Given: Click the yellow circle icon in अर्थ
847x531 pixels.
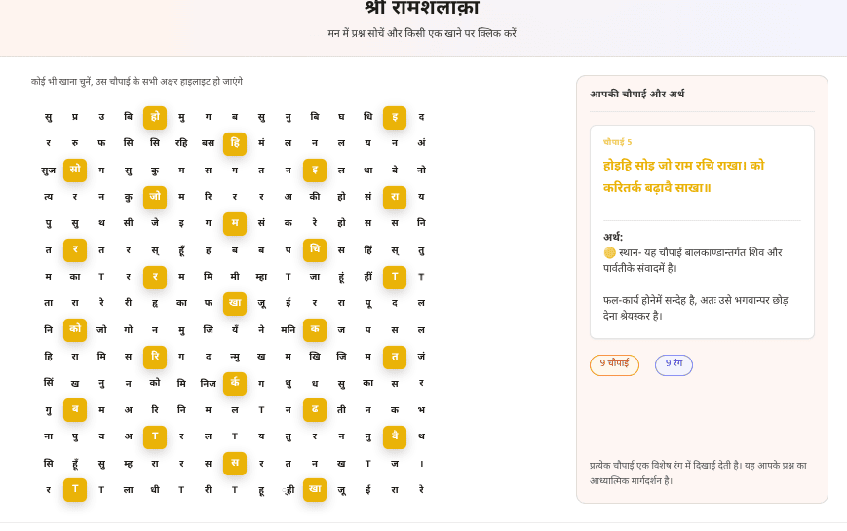Looking at the screenshot, I should (609, 252).
